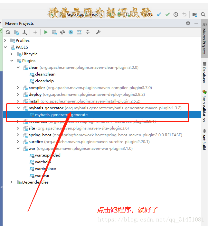Viewport: 208px width, 226px height.
Task: Expand the Profiles node
Action: (5, 41)
